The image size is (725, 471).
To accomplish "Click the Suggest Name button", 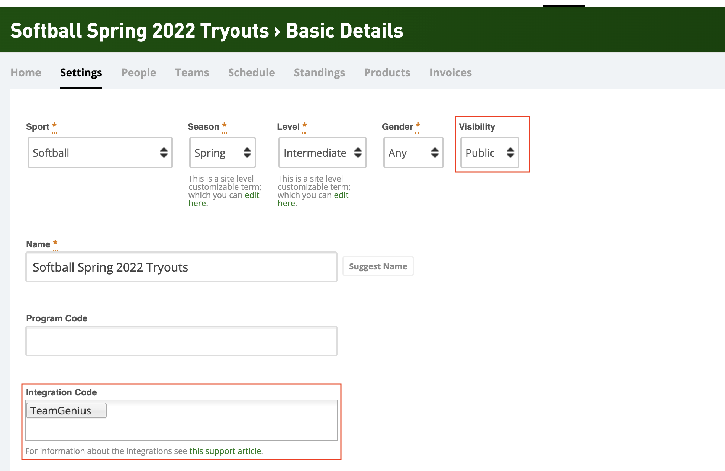I will pyautogui.click(x=378, y=266).
